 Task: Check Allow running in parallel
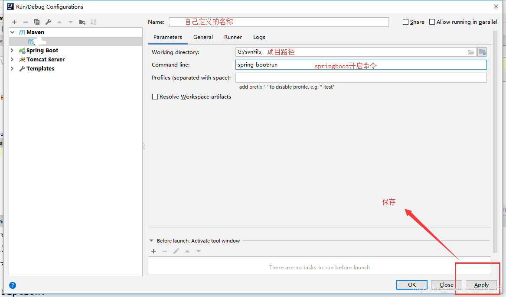click(x=432, y=22)
